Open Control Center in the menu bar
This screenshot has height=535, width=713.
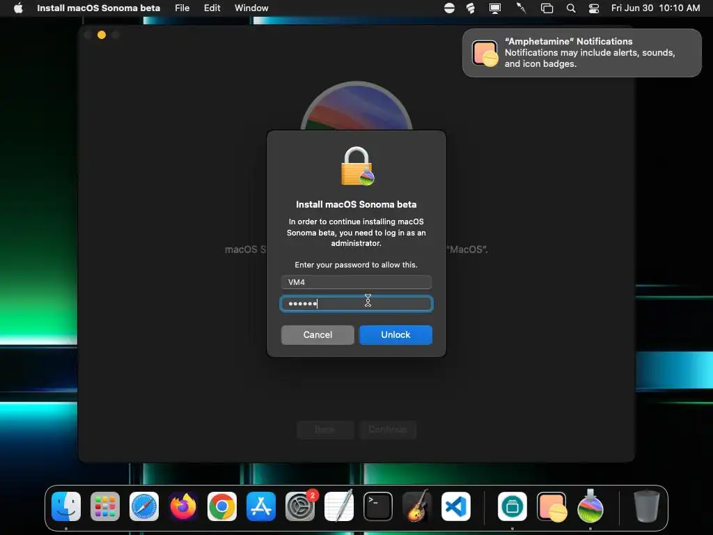(594, 8)
